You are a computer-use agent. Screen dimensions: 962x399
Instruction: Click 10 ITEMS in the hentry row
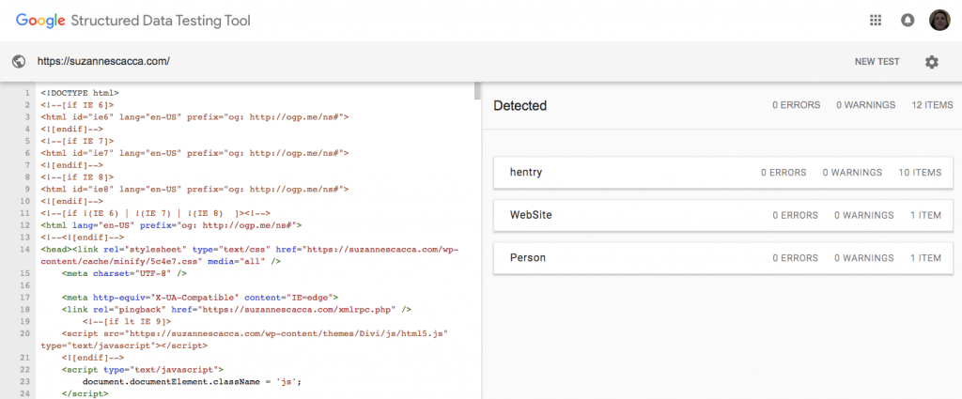tap(920, 173)
